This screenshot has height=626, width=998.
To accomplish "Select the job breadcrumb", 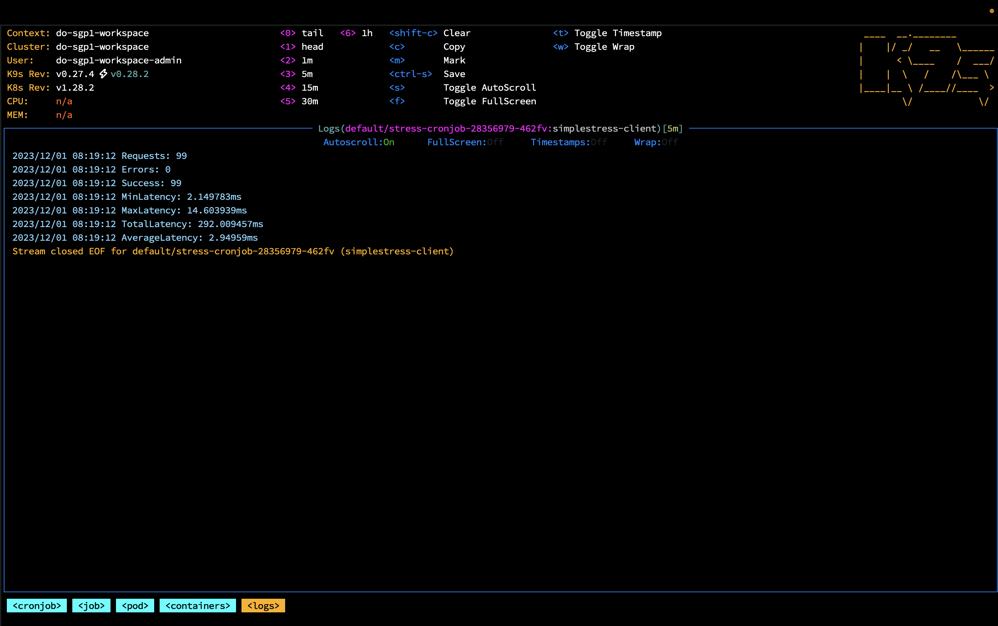I will 91,605.
